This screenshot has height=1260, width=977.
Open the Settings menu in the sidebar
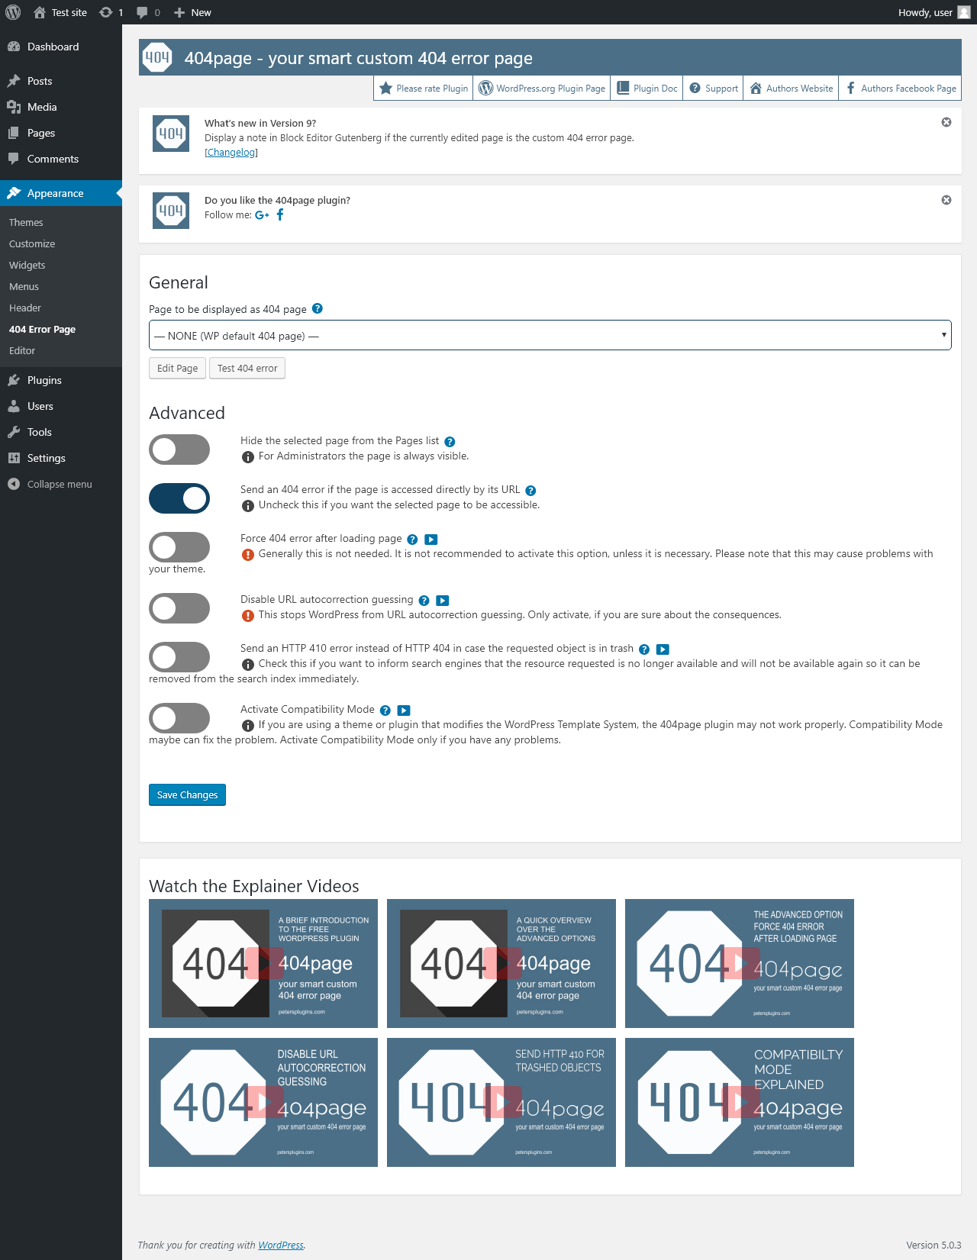coord(61,458)
